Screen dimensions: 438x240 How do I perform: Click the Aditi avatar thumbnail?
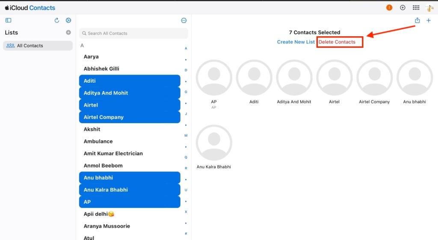254,78
